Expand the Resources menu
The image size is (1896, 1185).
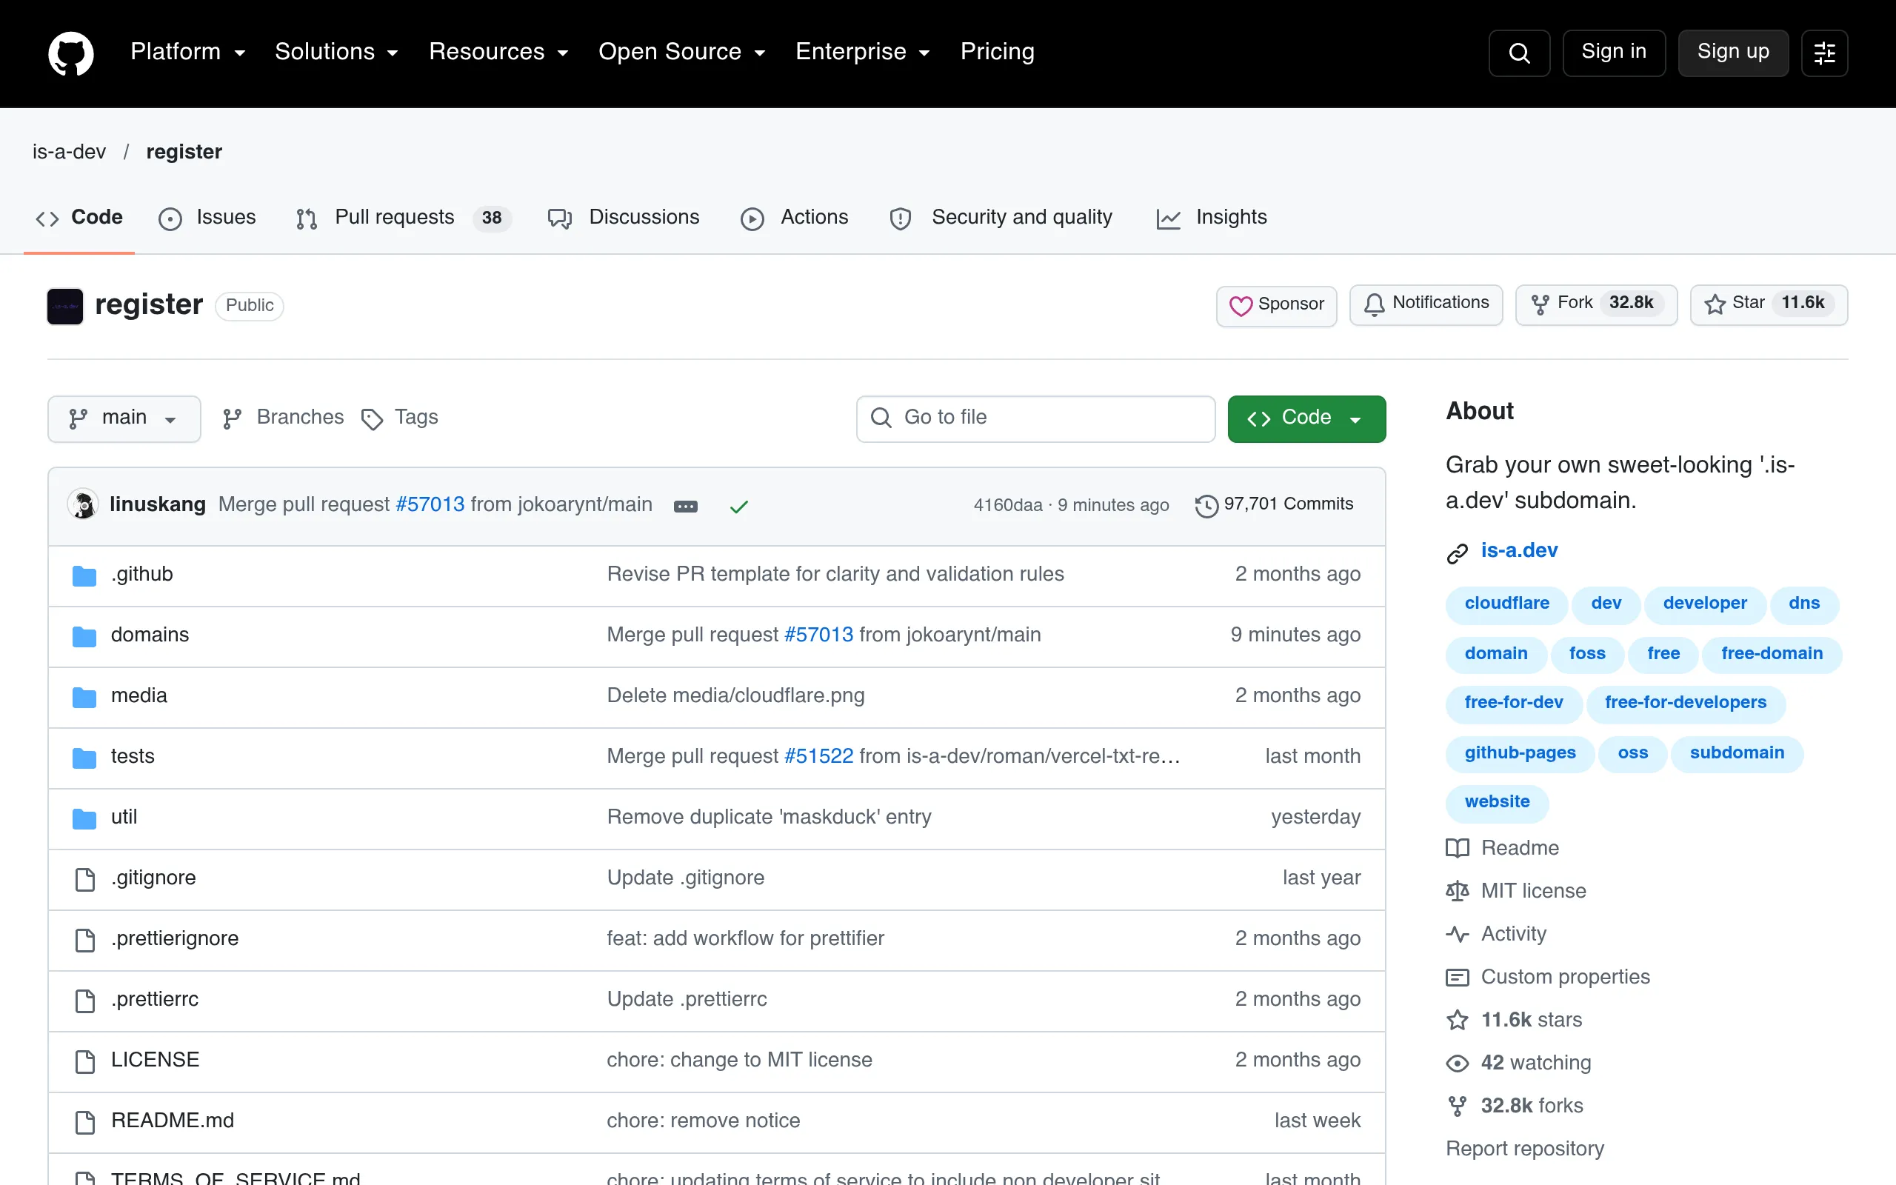498,52
